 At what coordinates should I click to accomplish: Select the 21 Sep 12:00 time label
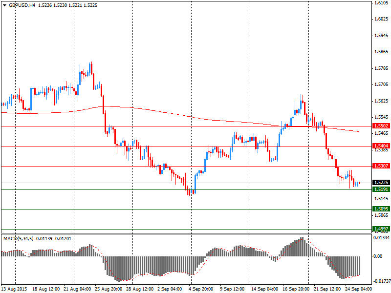327,289
